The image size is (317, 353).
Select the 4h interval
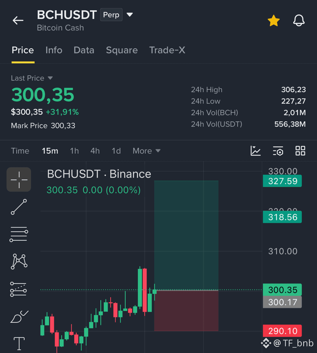coord(95,151)
